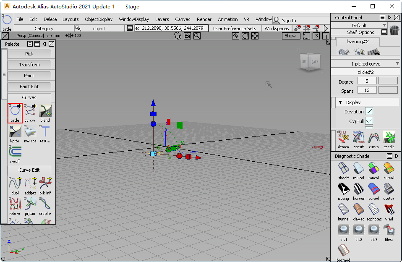Toggle the Deviation checkbox

[x=369, y=111]
